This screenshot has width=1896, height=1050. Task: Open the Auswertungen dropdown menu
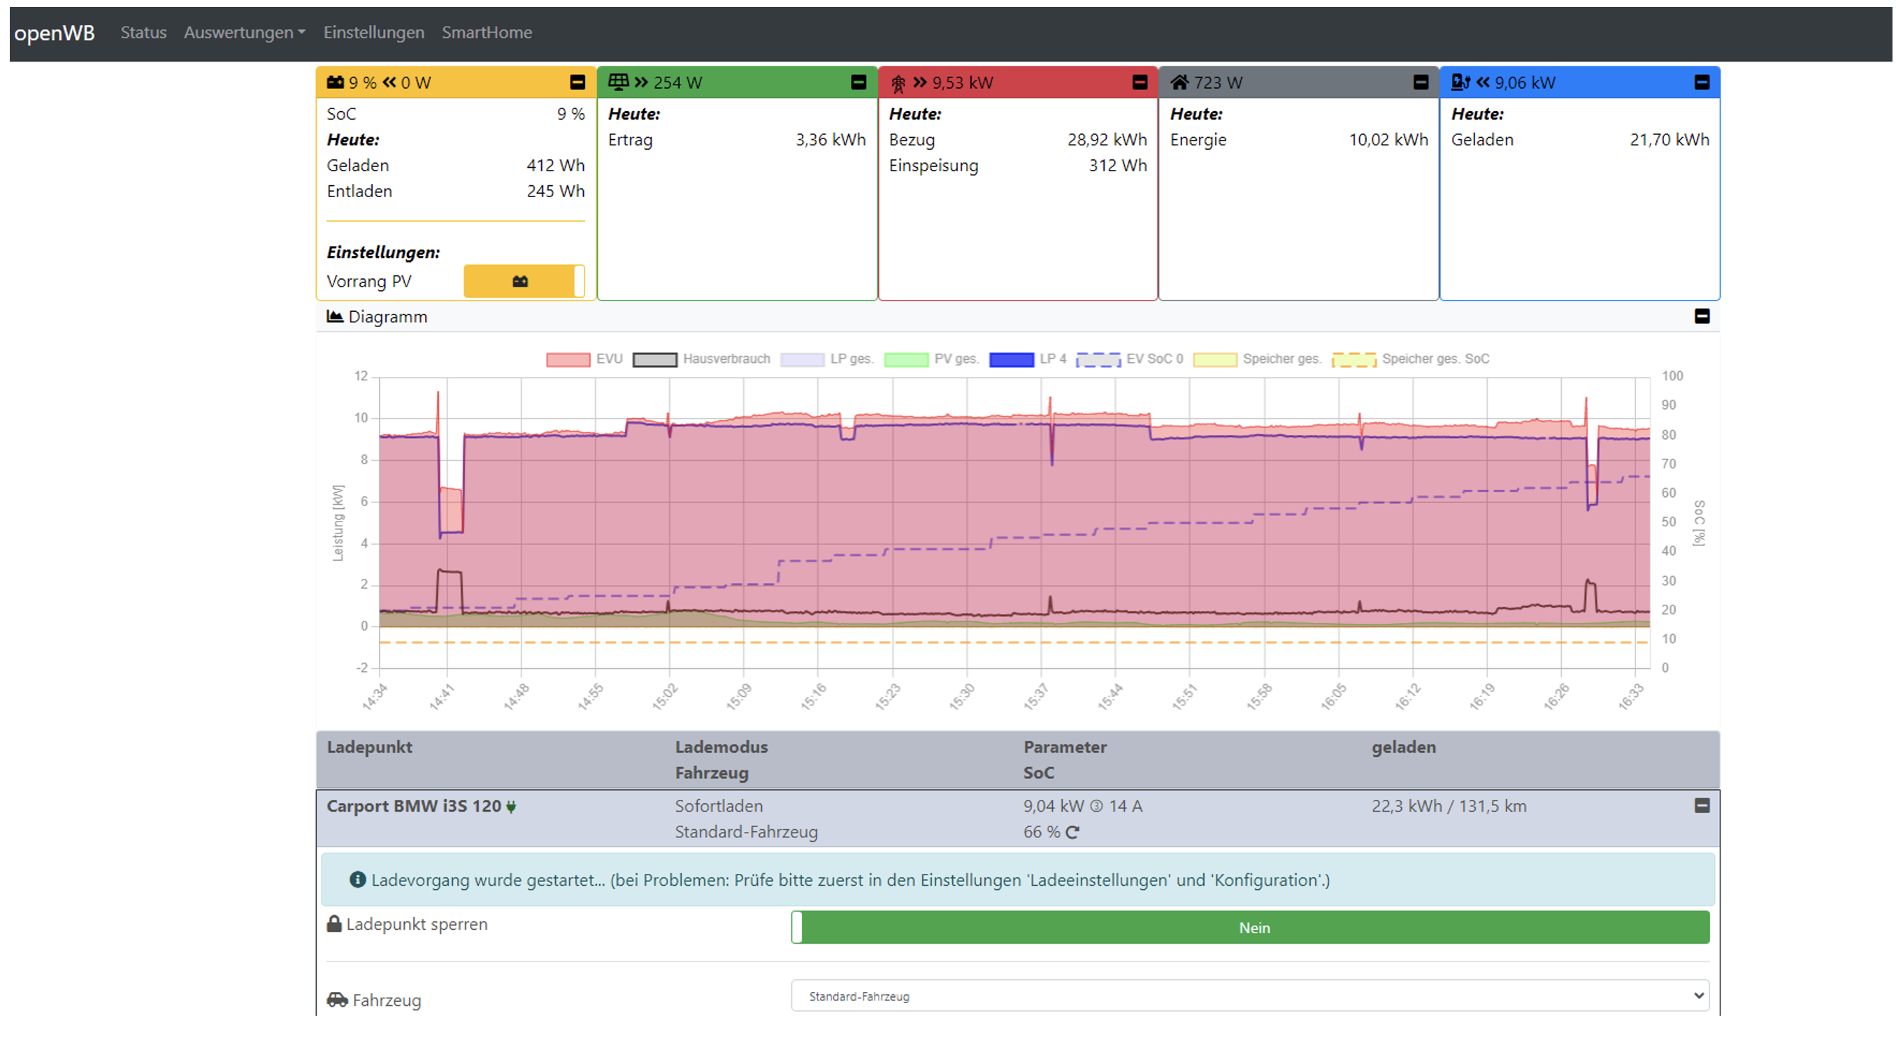[245, 32]
